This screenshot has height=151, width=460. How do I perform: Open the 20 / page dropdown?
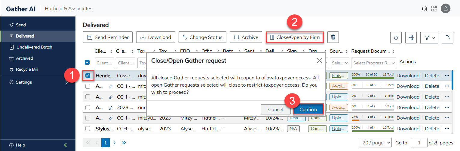375,143
